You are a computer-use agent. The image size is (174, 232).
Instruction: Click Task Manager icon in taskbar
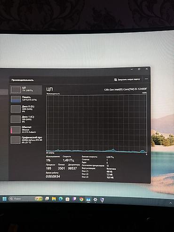point(88,200)
